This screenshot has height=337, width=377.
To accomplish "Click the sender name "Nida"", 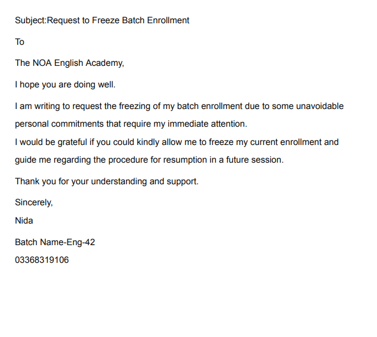I will tap(24, 221).
